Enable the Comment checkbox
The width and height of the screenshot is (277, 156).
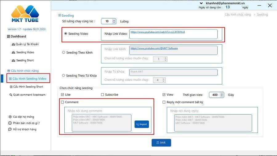click(x=62, y=102)
